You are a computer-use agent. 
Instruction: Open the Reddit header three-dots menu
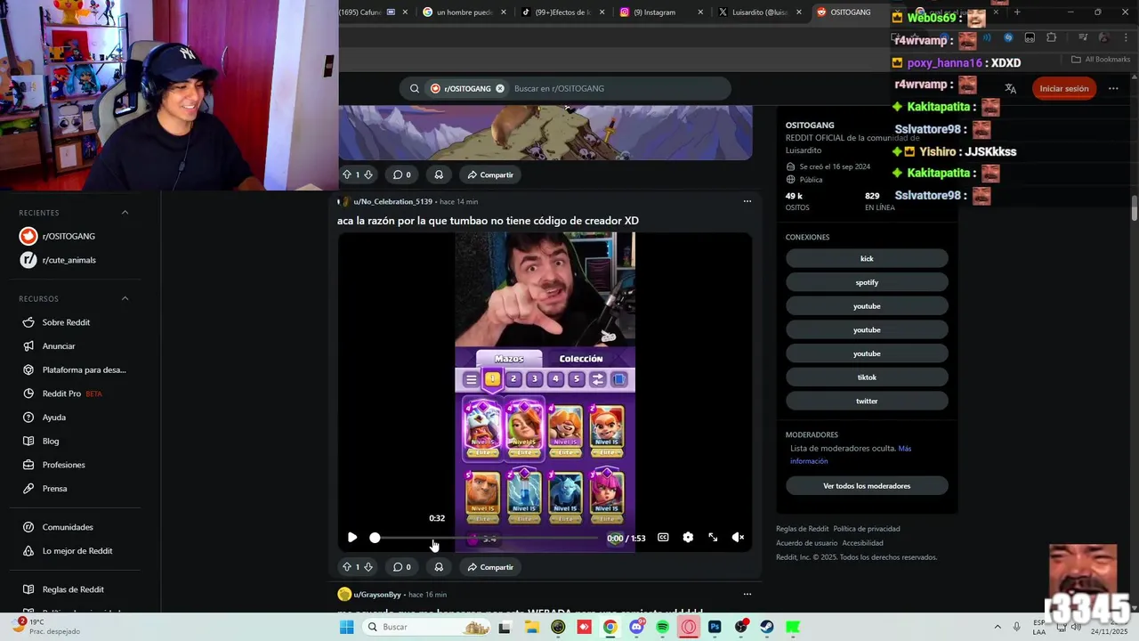[1113, 88]
